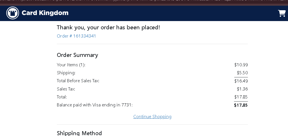The image size is (288, 136).
Task: Open the shopping cart icon
Action: (x=282, y=13)
